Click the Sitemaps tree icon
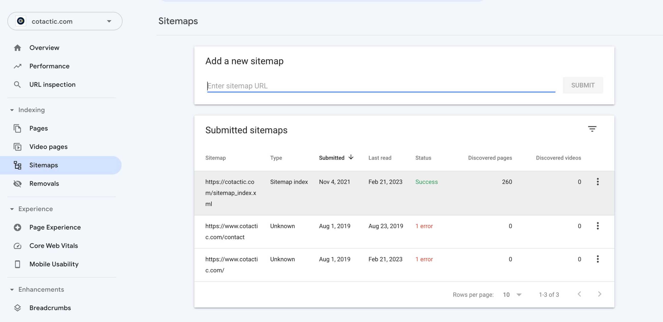 (x=18, y=165)
